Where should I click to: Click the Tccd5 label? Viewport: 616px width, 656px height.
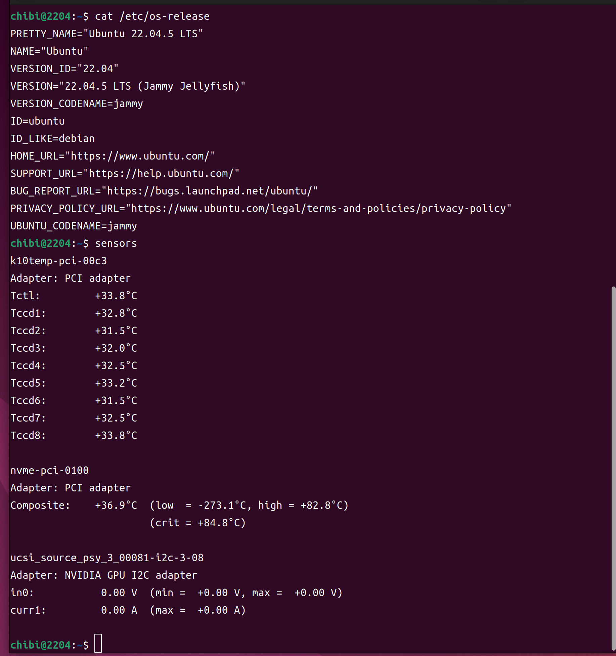tap(28, 383)
